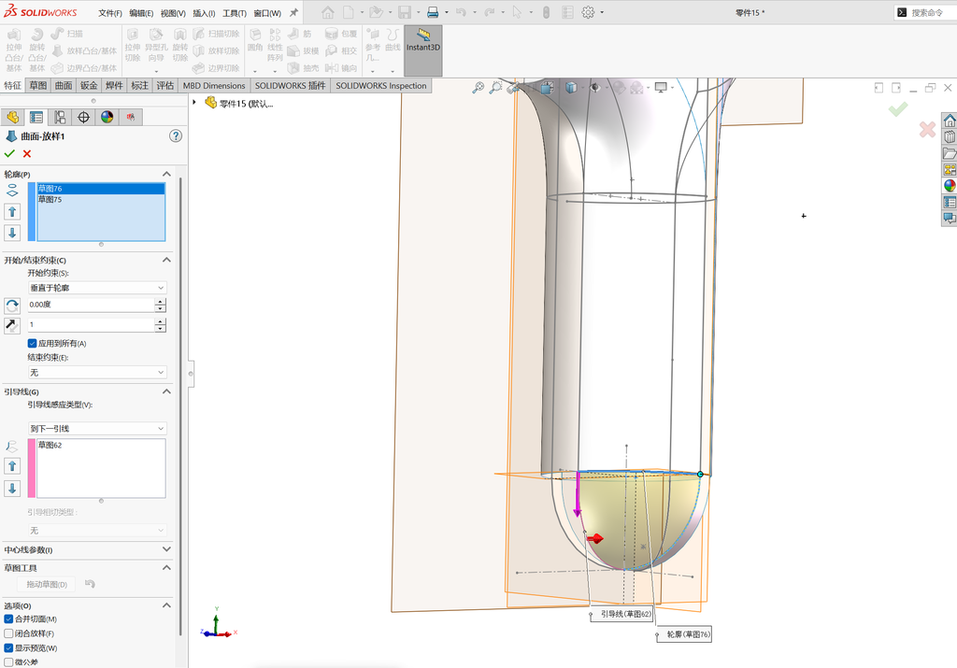Image resolution: width=957 pixels, height=668 pixels.
Task: Move guide curve down arrow
Action: coord(12,488)
